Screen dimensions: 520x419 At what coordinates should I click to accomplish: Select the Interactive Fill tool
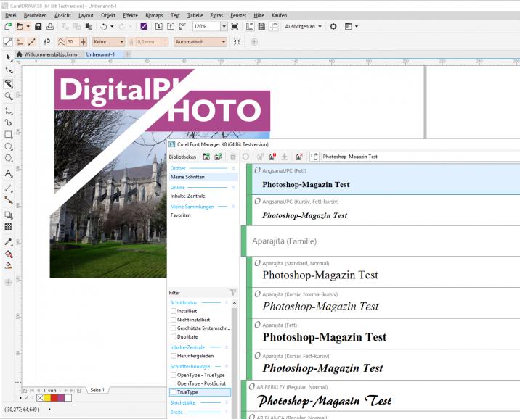point(8,254)
